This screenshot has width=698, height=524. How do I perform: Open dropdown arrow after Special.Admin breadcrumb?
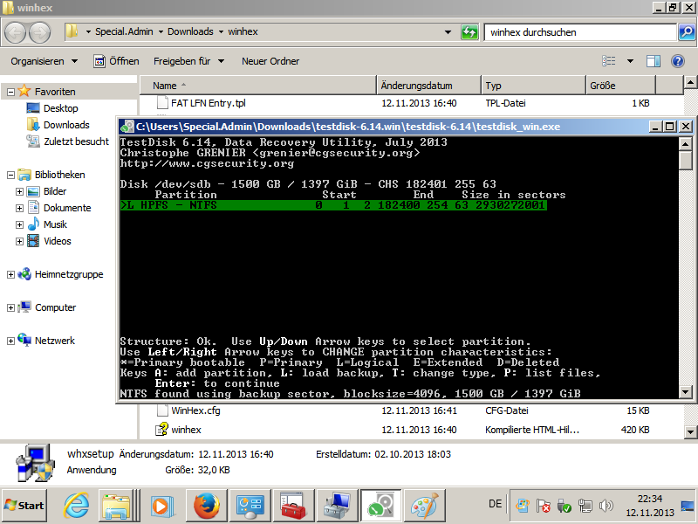pos(161,32)
